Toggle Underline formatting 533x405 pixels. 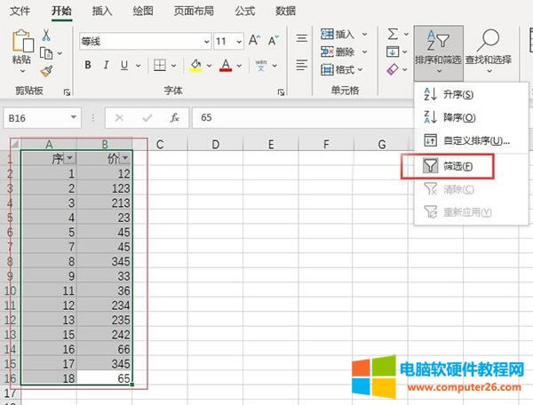[x=123, y=65]
